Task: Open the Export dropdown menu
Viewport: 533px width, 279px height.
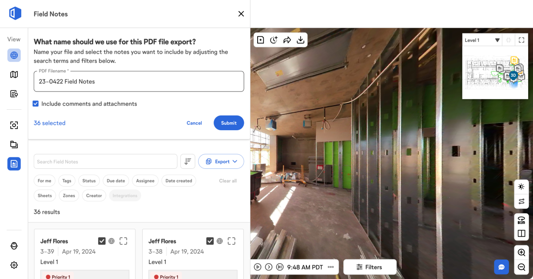Action: click(221, 162)
